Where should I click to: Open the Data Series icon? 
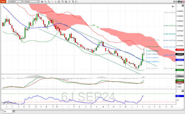pos(66,1)
